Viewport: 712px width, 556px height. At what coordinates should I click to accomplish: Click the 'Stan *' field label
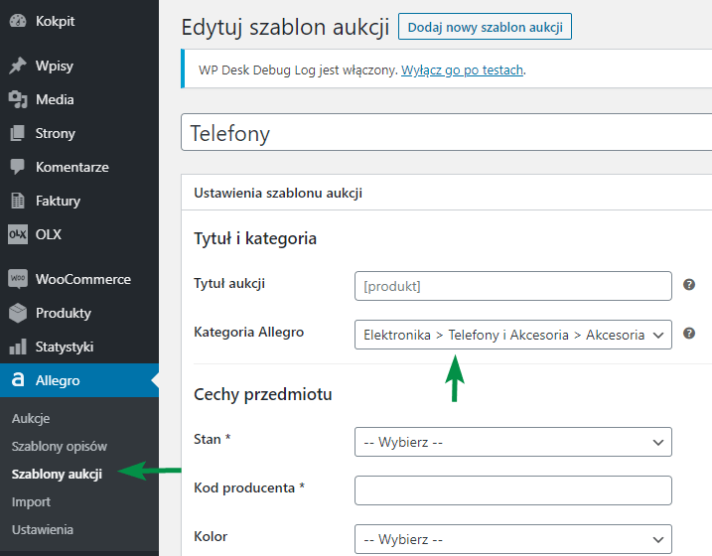pos(213,439)
